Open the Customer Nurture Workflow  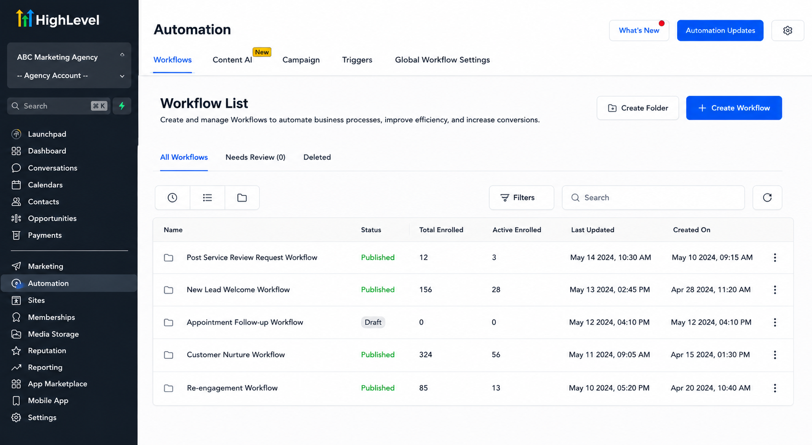point(236,355)
